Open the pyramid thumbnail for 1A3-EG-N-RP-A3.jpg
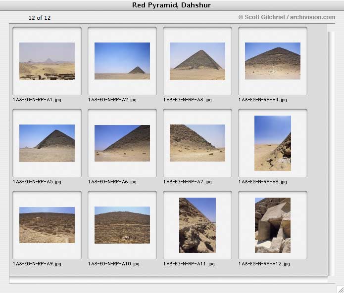This screenshot has width=344, height=293. (x=197, y=61)
